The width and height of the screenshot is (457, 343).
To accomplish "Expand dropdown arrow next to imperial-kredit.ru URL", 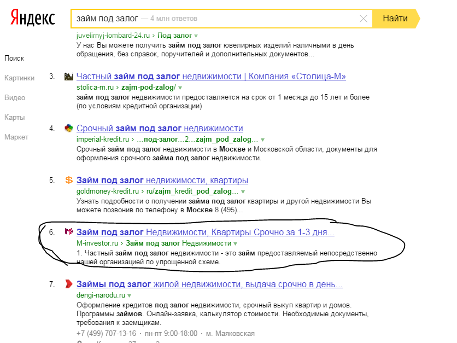I will [x=262, y=139].
